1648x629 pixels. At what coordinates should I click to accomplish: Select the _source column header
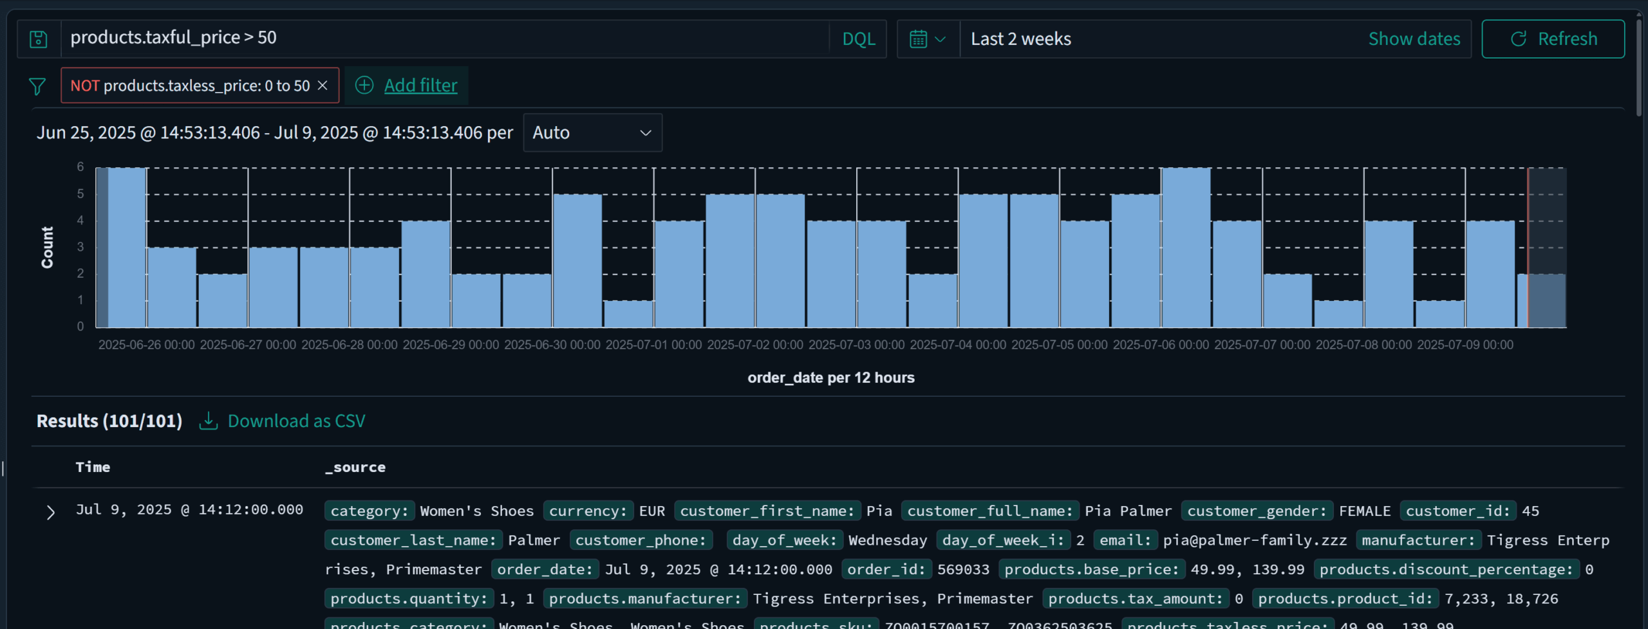355,467
